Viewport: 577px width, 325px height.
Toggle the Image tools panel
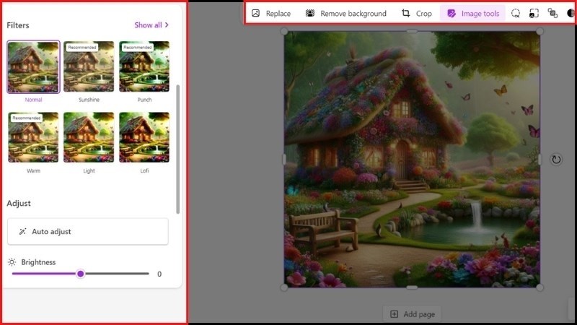click(x=473, y=13)
